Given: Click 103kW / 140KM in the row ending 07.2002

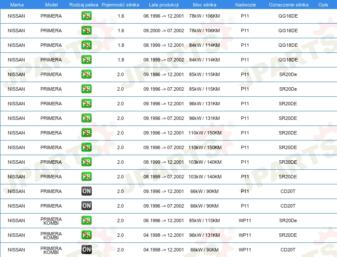Looking at the screenshot, I should (205, 176).
